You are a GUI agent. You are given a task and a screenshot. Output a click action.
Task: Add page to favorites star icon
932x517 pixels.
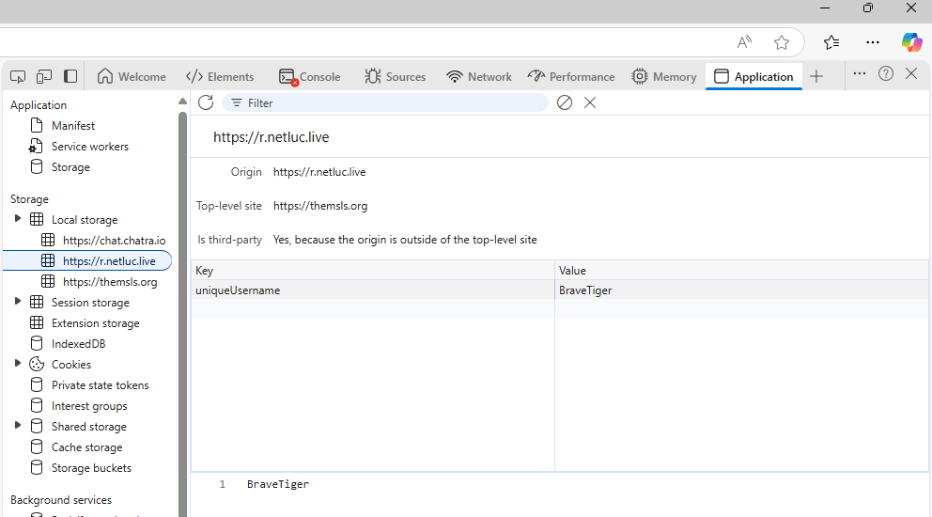pos(781,42)
